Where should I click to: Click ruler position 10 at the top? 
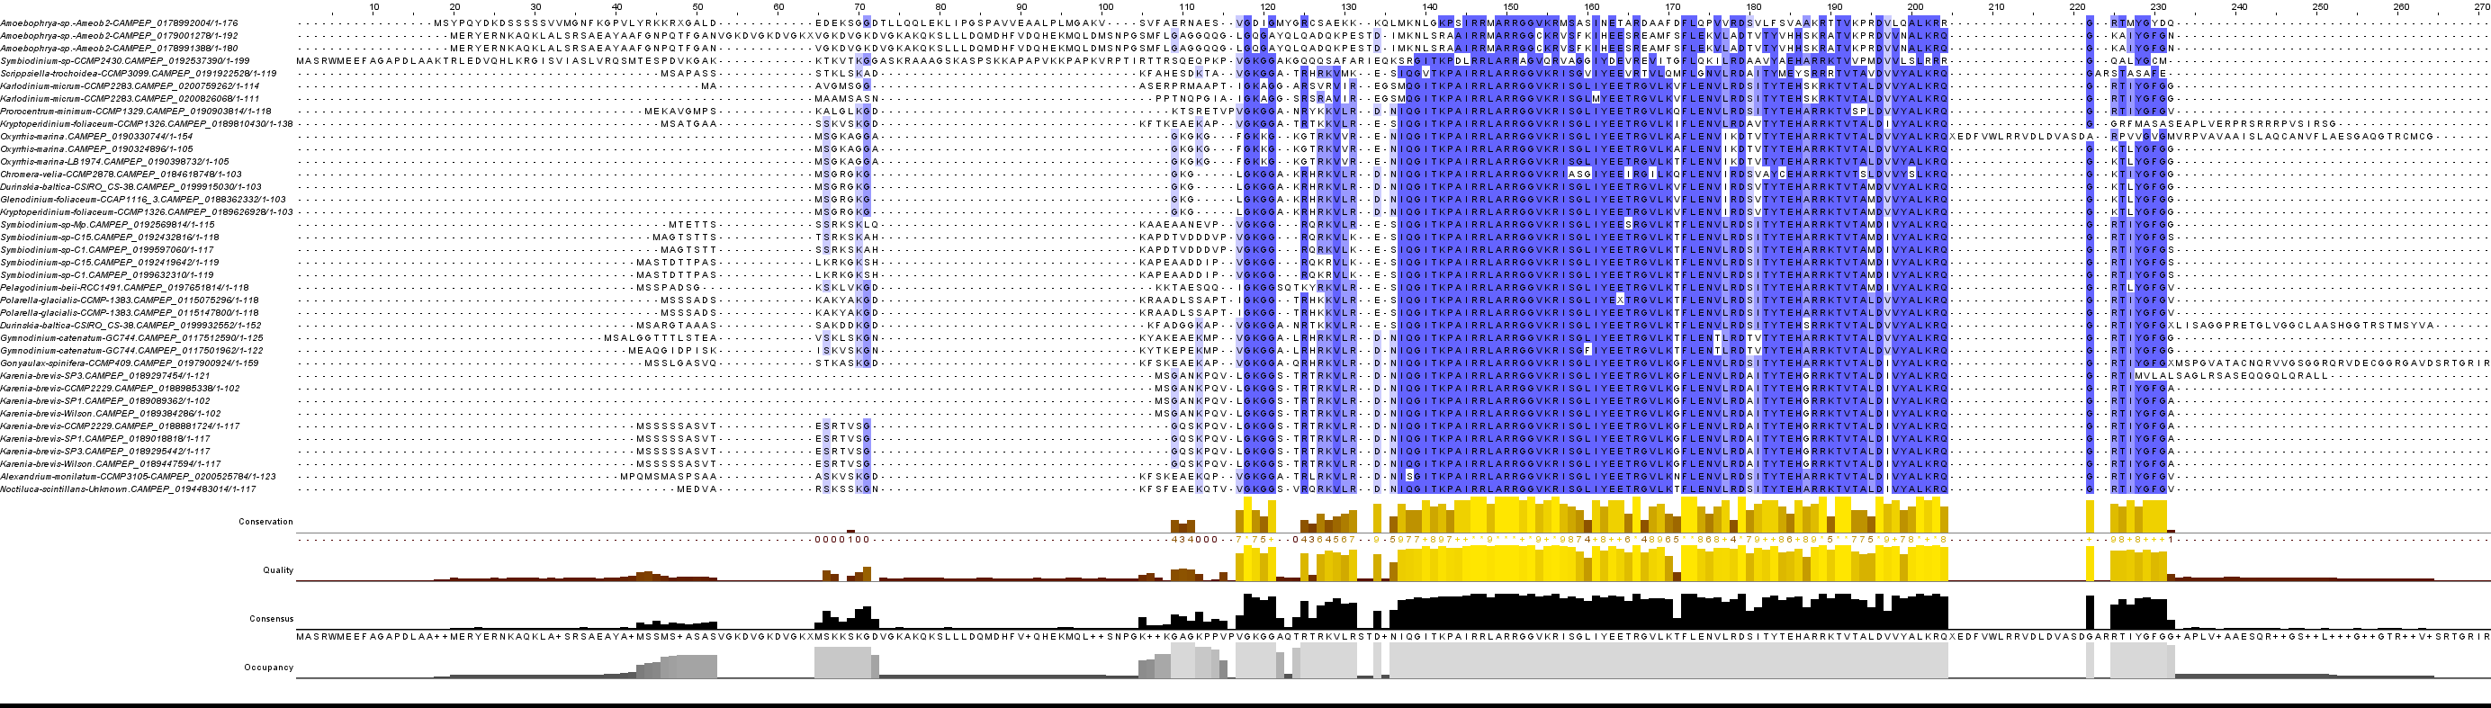[374, 8]
